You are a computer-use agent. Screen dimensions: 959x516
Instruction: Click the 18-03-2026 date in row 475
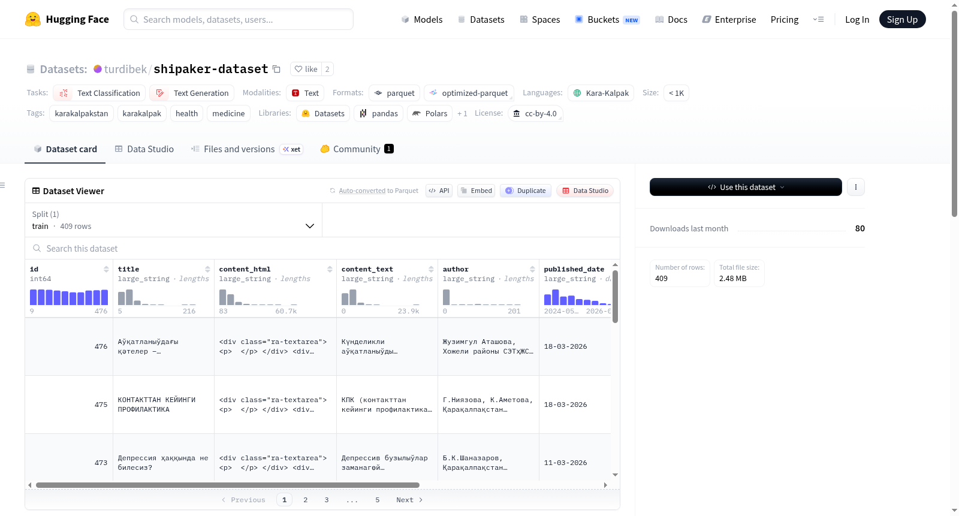(x=565, y=405)
